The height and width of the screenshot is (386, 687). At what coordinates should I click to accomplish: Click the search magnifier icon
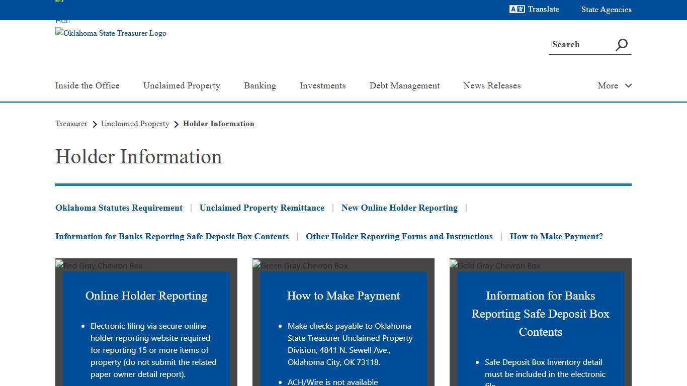pyautogui.click(x=621, y=45)
